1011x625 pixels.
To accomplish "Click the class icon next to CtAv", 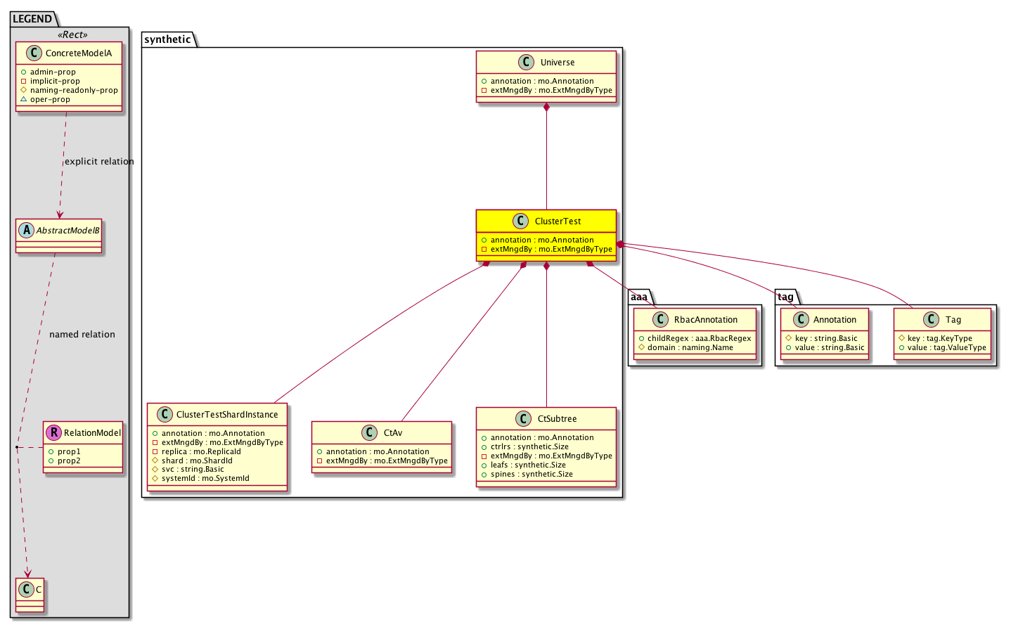I will click(x=370, y=433).
